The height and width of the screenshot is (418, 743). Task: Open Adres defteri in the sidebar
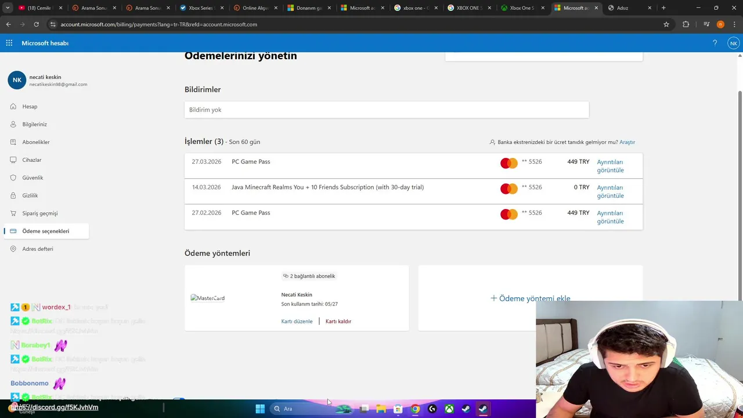38,249
